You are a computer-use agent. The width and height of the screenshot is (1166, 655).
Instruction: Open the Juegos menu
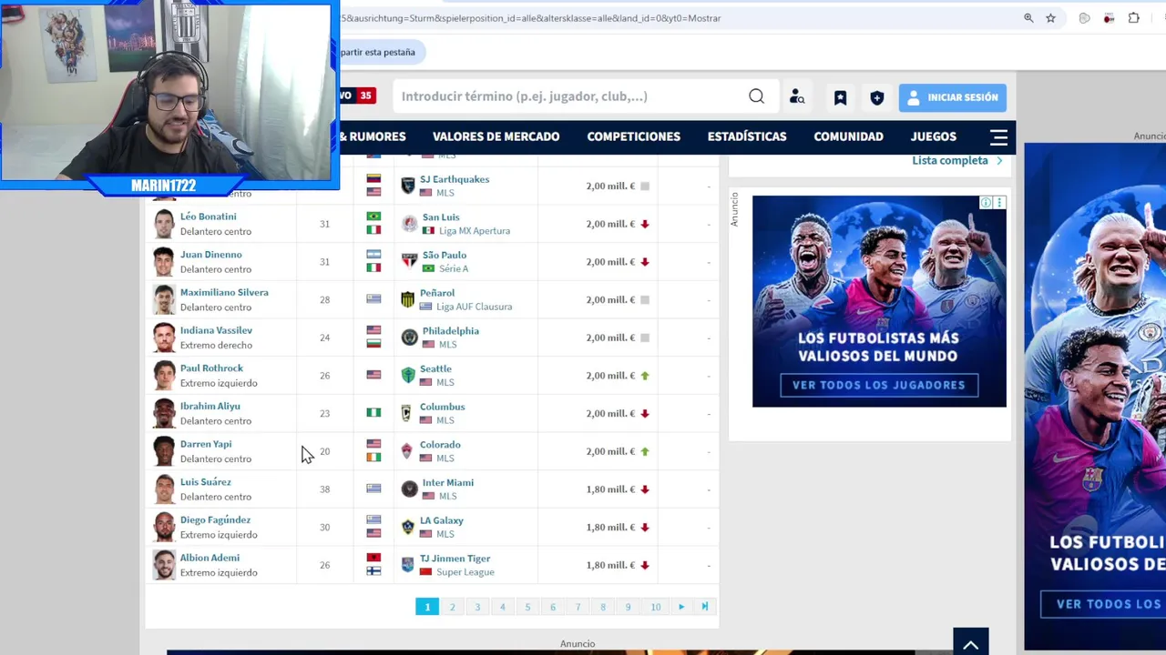click(x=934, y=136)
